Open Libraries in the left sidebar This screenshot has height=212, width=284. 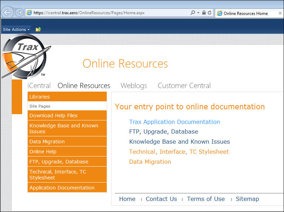[x=67, y=96]
